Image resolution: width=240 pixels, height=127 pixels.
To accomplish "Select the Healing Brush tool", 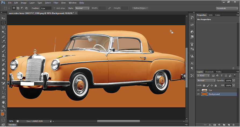I will (3, 46).
